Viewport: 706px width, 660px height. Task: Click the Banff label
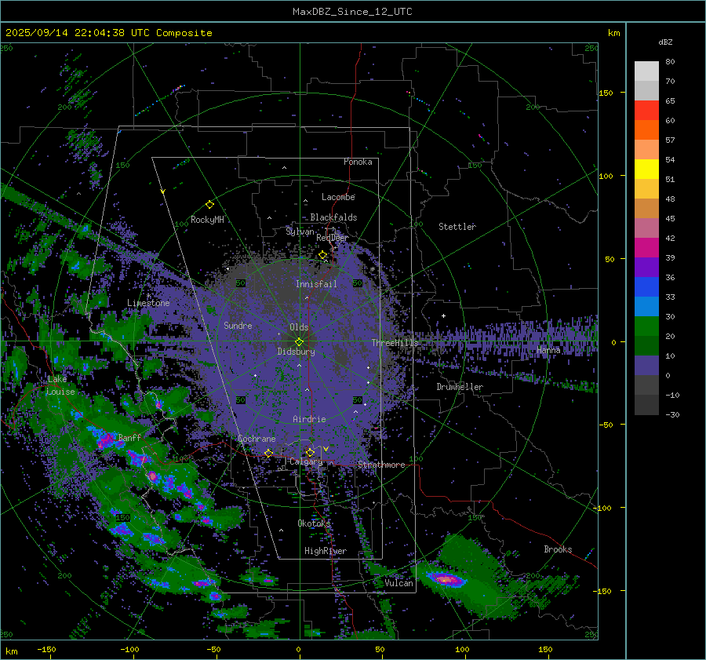tap(129, 437)
